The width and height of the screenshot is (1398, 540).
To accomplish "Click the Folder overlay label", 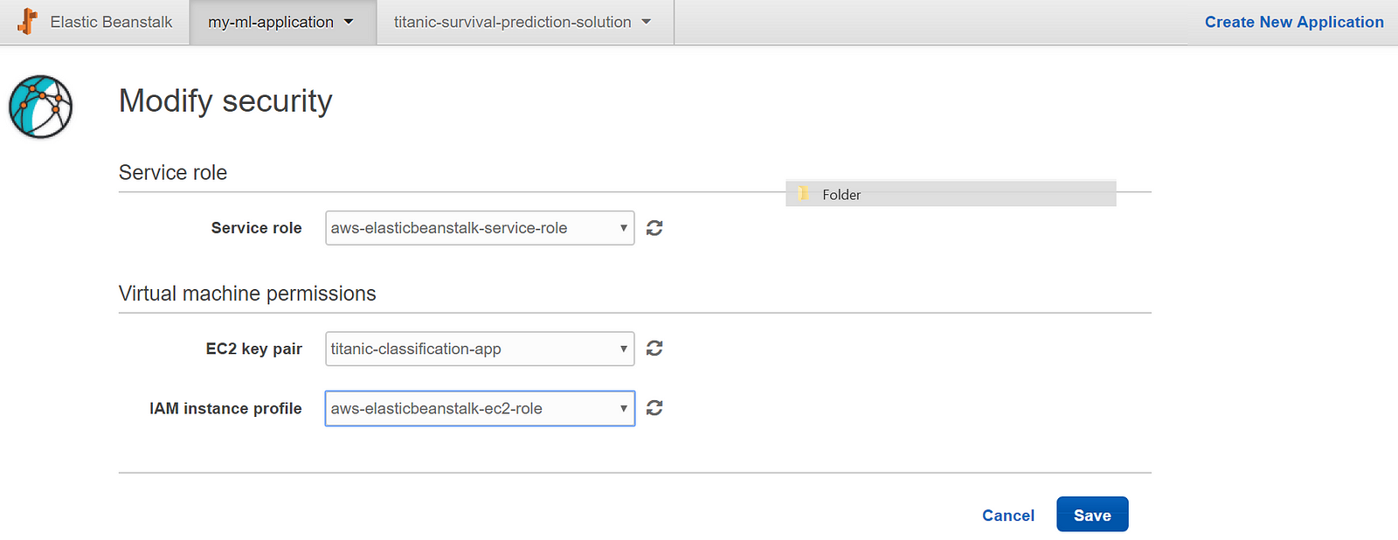I will click(841, 195).
